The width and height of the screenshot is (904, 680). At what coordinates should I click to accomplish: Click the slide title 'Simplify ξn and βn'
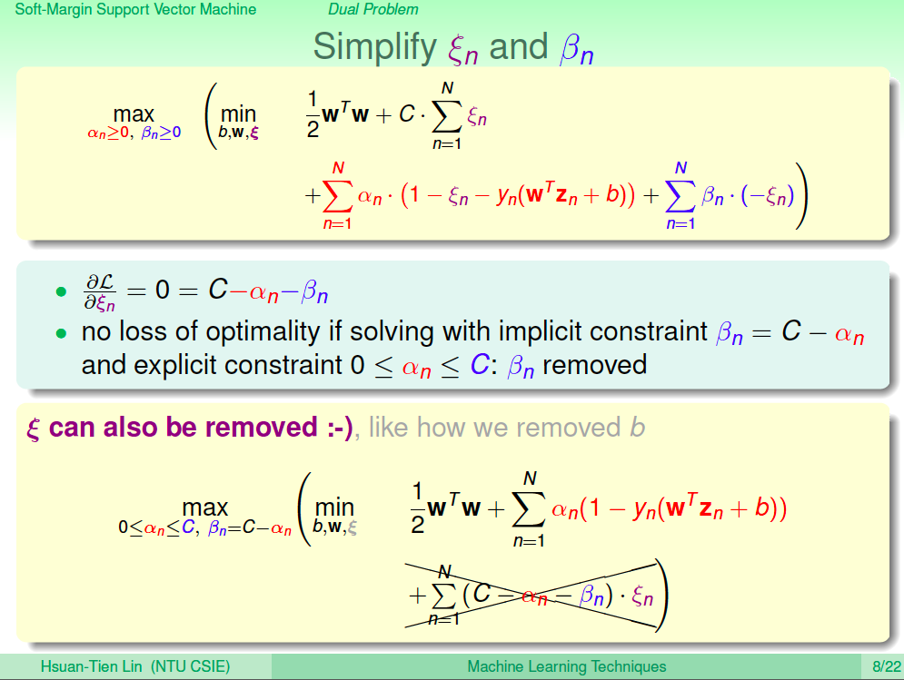tap(453, 47)
